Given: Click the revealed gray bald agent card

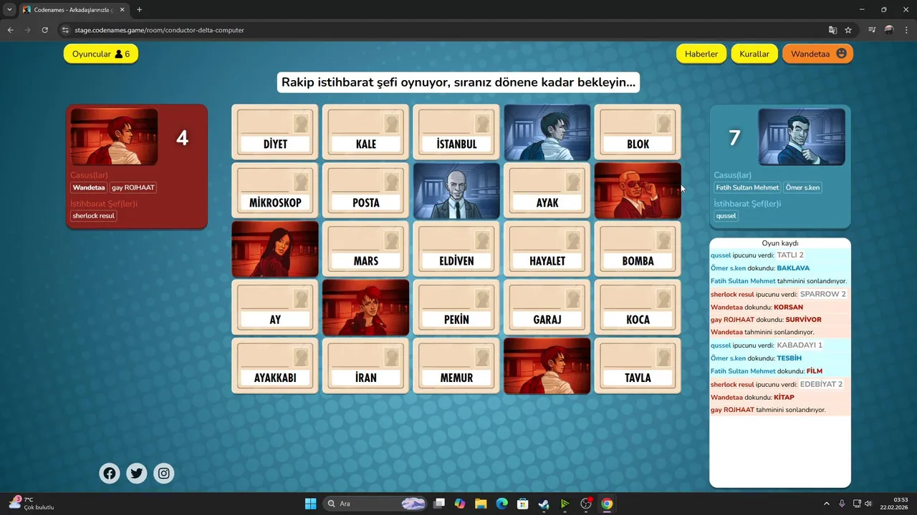Looking at the screenshot, I should click(456, 191).
